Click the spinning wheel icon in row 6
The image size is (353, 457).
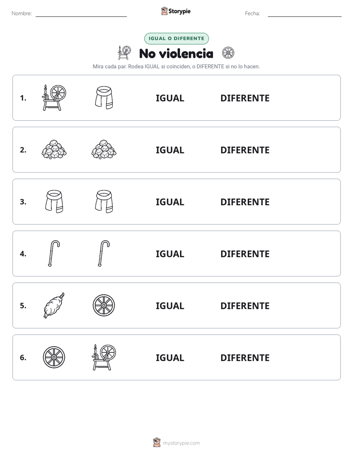point(104,357)
